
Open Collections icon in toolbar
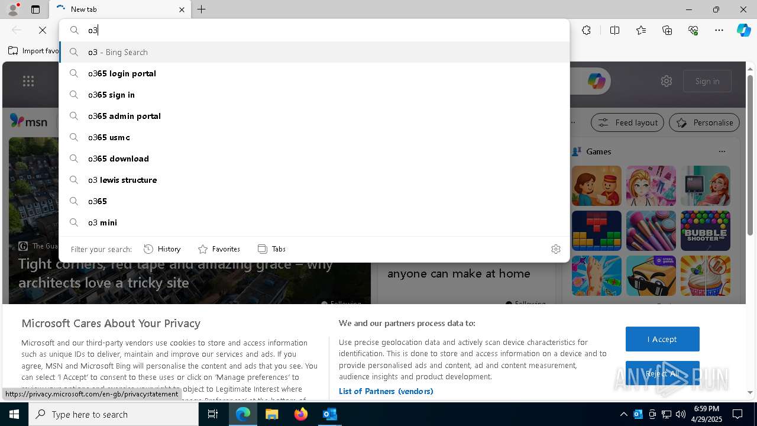tap(667, 30)
